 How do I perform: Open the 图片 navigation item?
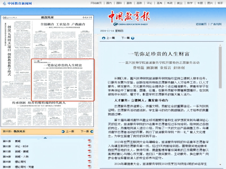coord(210,3)
